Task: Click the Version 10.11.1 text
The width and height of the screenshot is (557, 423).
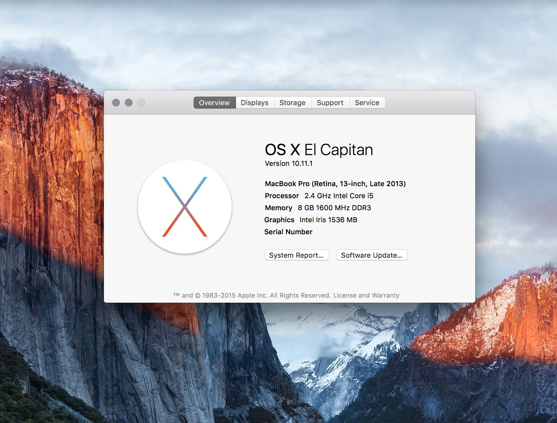Action: [x=289, y=164]
